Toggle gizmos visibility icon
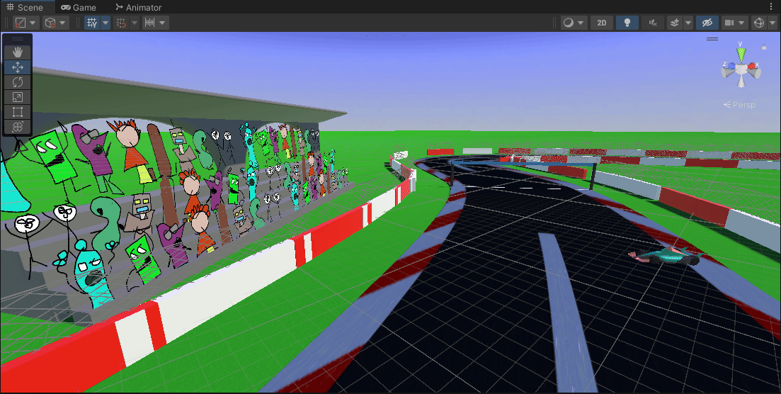 (758, 23)
